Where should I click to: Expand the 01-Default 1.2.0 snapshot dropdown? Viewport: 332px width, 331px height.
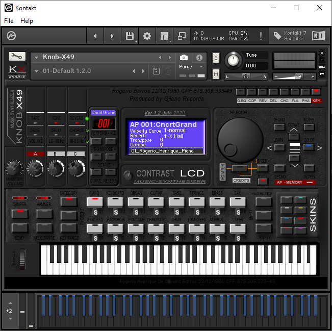36,71
